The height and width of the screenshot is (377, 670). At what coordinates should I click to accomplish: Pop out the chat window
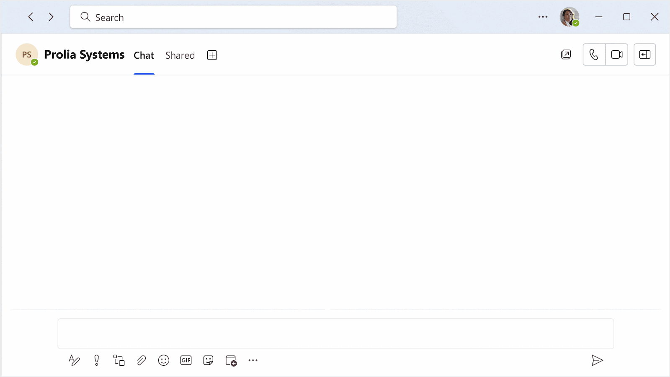[x=566, y=54]
